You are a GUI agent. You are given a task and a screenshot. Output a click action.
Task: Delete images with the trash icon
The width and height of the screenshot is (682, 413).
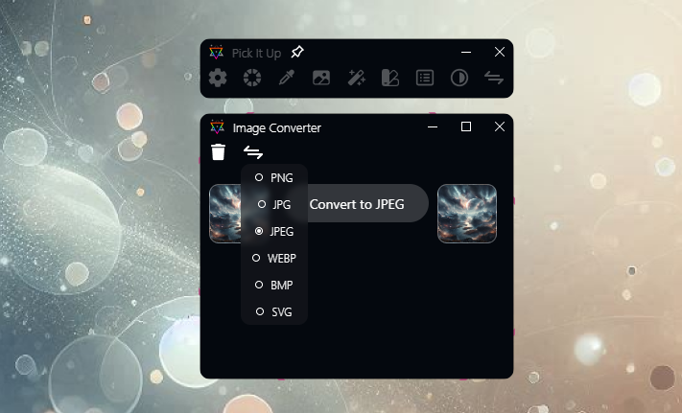point(218,152)
